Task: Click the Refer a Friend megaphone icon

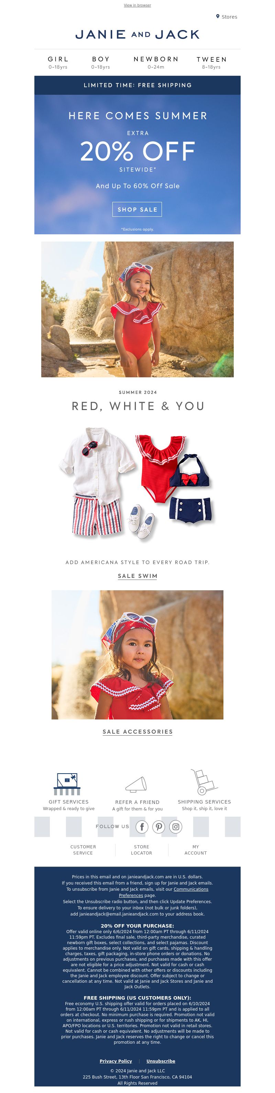Action: [136, 785]
